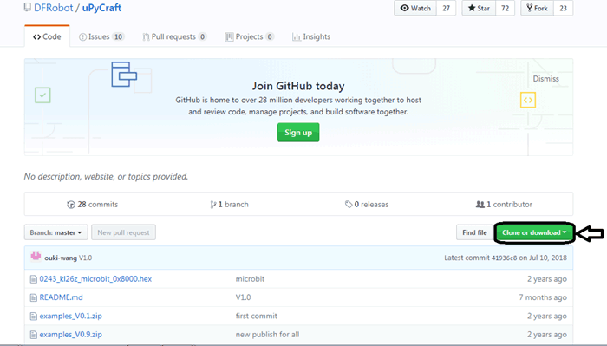Open examples_V0.1.zip file
Screen dimensions: 607x346
click(x=71, y=316)
